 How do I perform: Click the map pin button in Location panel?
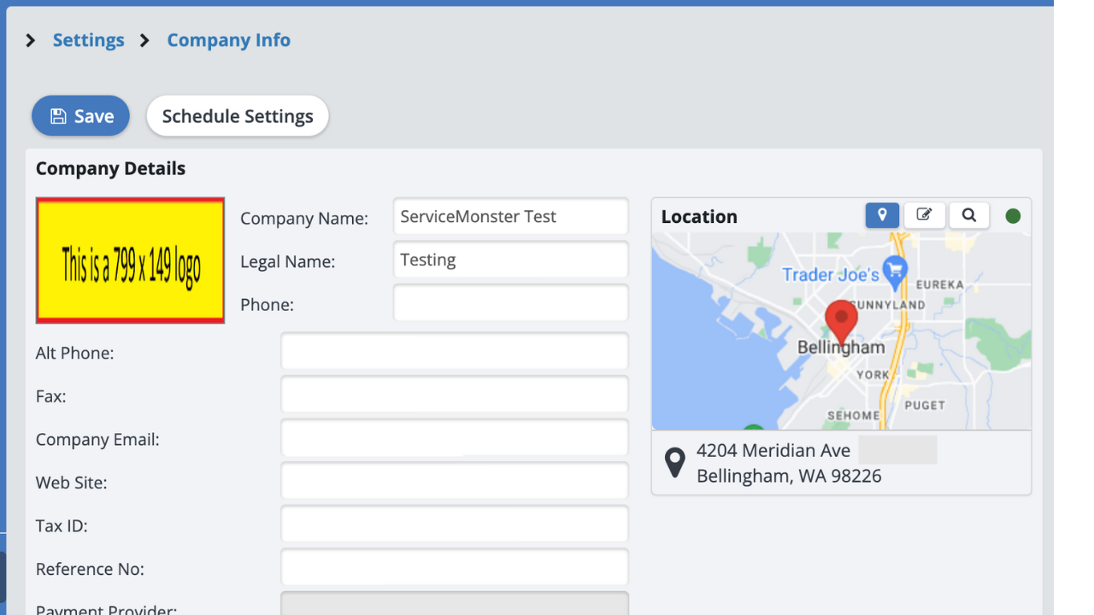coord(882,215)
